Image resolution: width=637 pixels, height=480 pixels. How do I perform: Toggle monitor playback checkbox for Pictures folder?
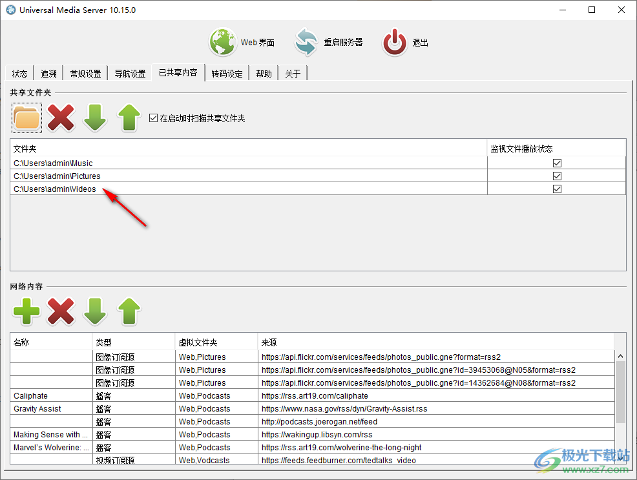click(x=557, y=176)
